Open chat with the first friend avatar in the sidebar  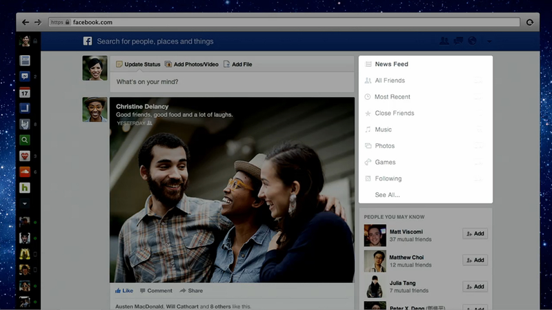click(x=25, y=222)
